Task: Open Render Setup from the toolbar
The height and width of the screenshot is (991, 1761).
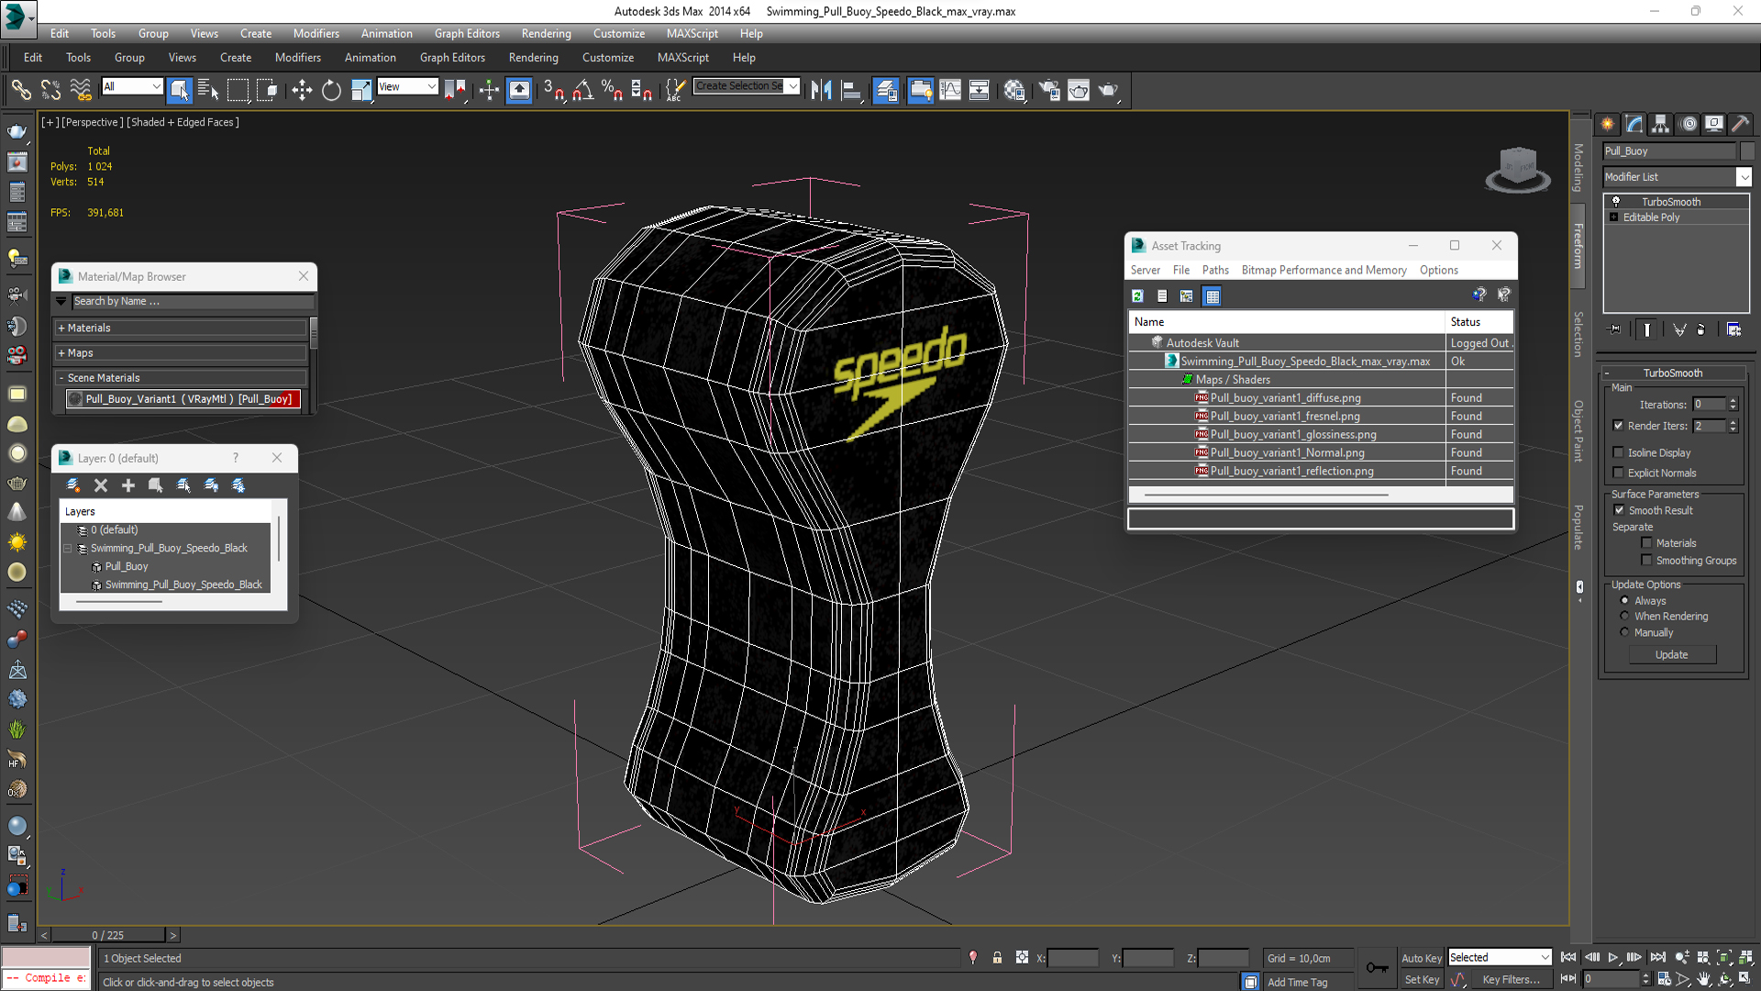Action: [x=1049, y=90]
